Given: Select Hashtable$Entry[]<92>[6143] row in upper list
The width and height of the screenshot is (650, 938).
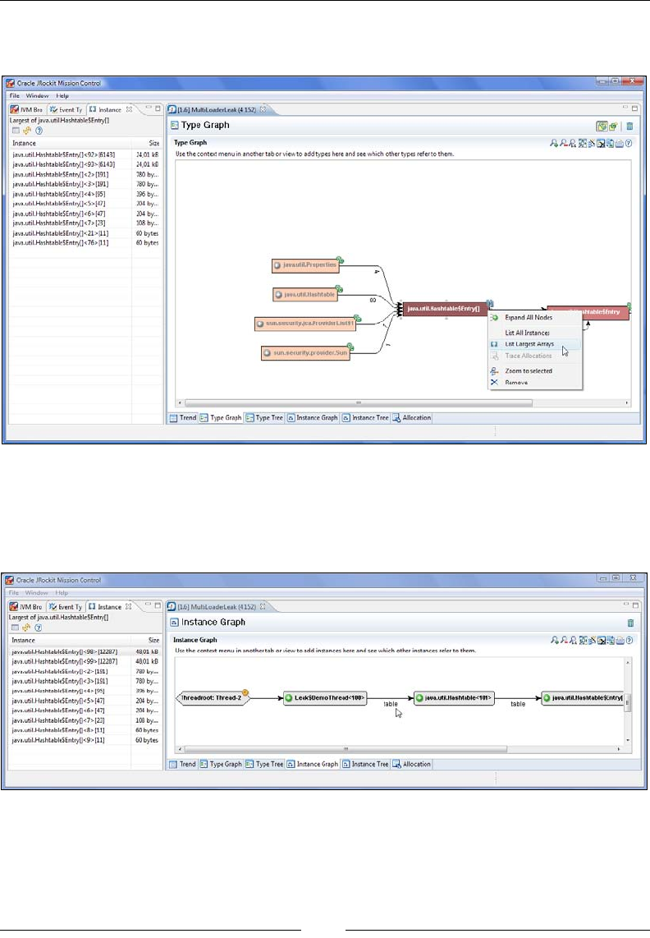Looking at the screenshot, I should click(85, 154).
